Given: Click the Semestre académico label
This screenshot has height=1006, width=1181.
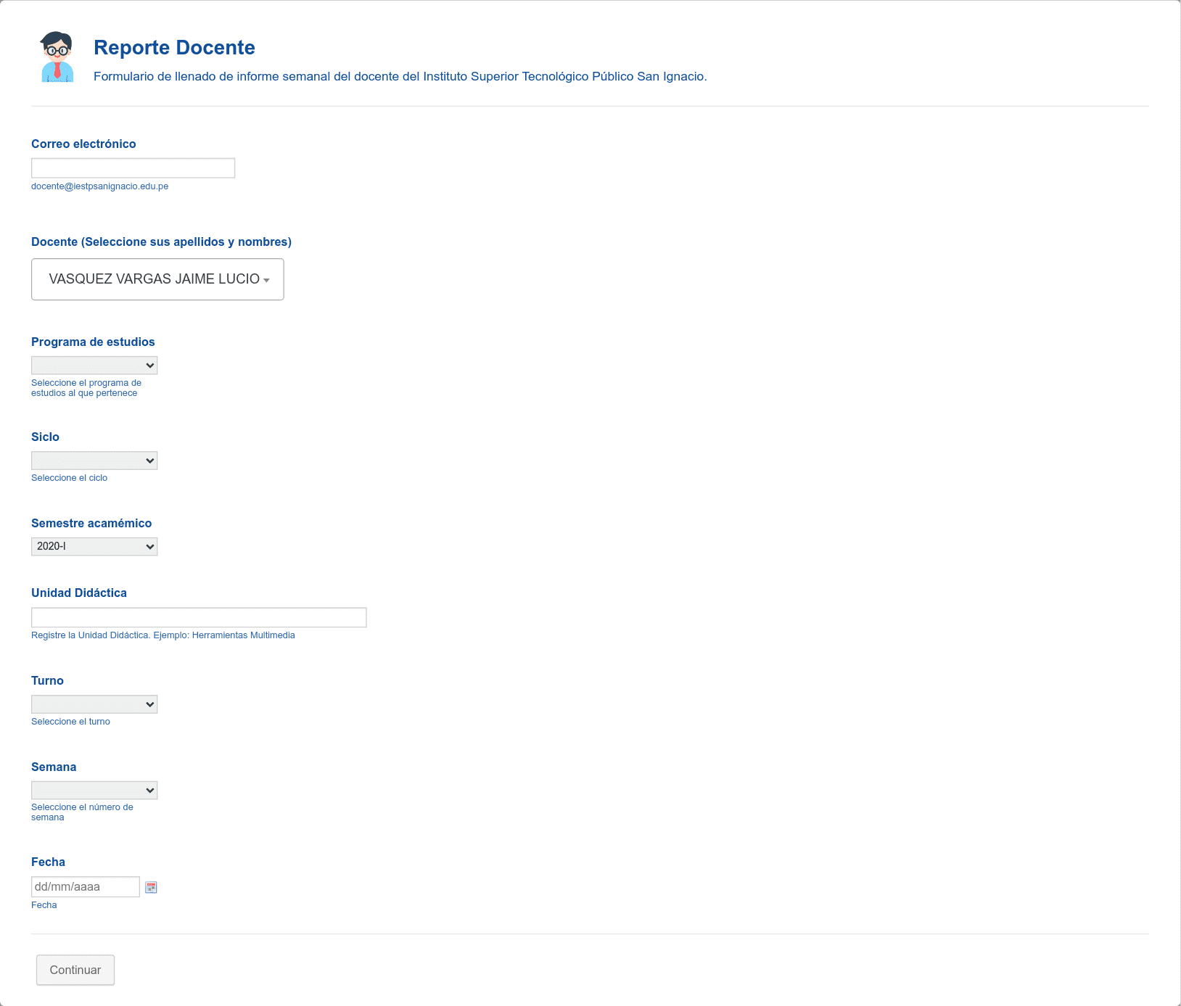Looking at the screenshot, I should (91, 523).
